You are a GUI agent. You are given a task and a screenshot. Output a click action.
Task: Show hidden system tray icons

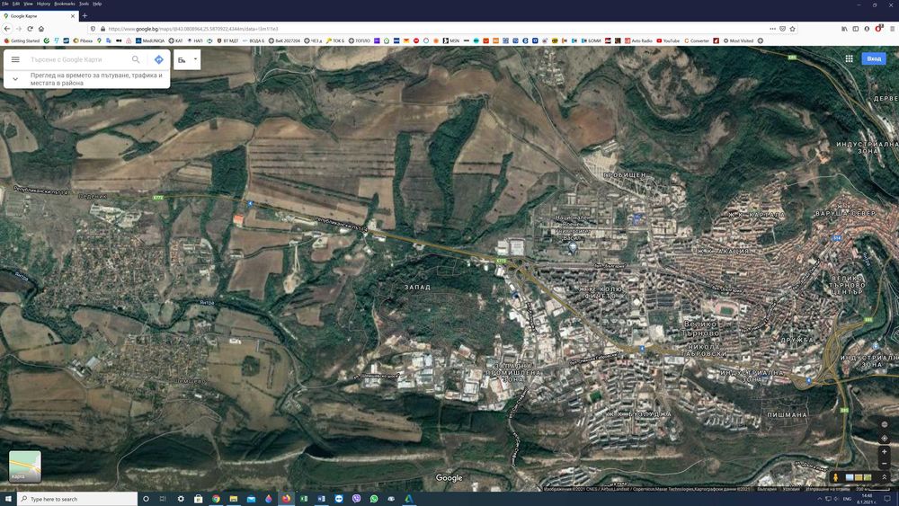click(x=819, y=499)
